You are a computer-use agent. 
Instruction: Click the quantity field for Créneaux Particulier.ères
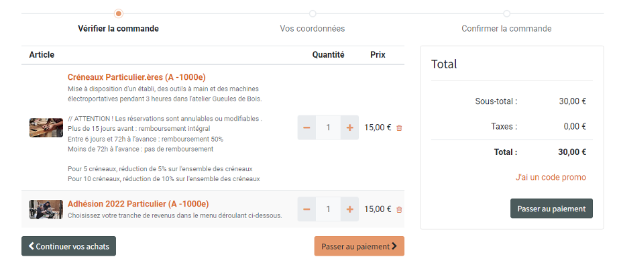(x=328, y=127)
